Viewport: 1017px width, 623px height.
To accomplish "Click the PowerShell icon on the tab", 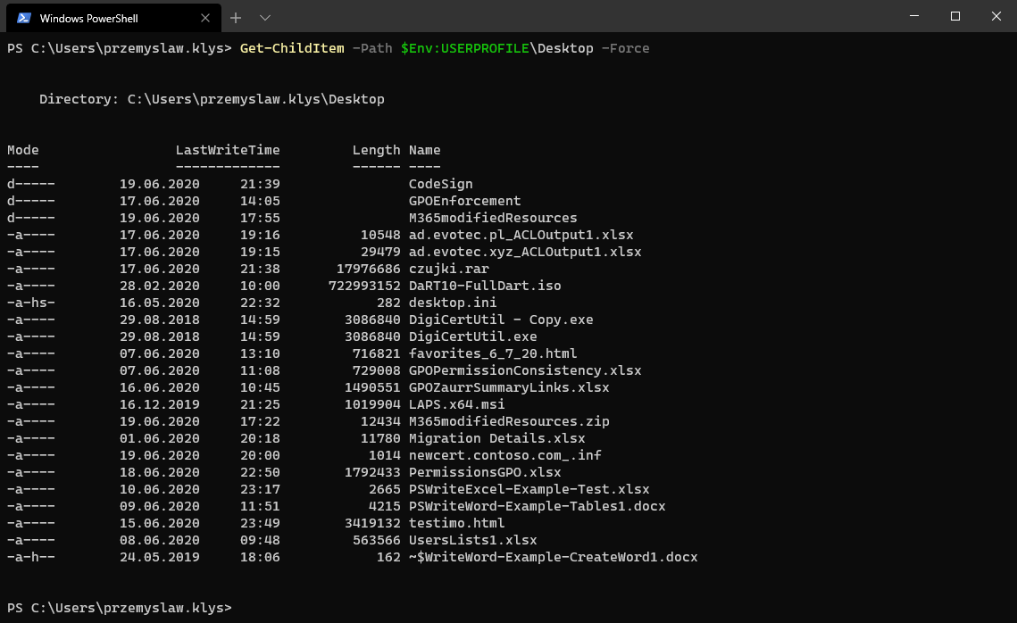I will click(x=23, y=17).
